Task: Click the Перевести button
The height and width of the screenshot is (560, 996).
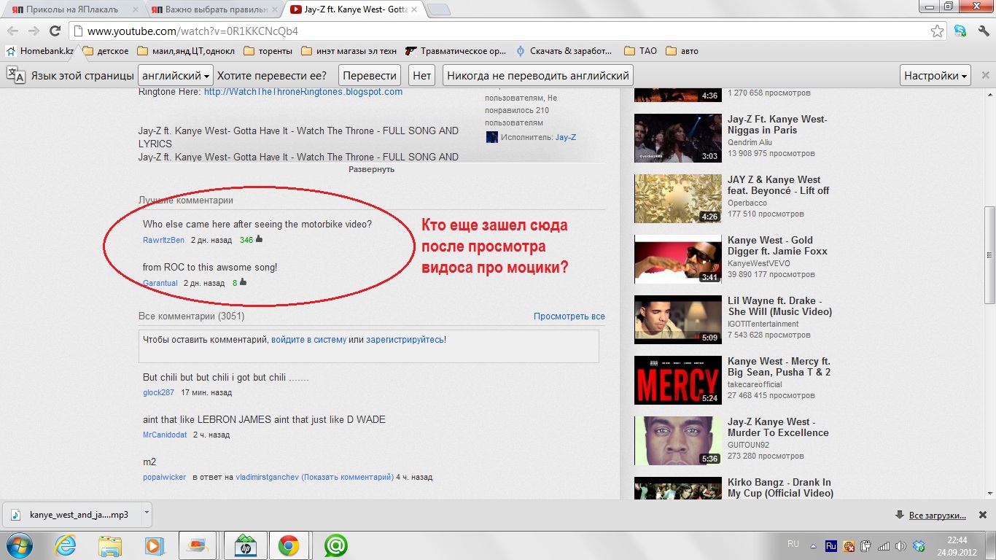Action: pyautogui.click(x=370, y=76)
